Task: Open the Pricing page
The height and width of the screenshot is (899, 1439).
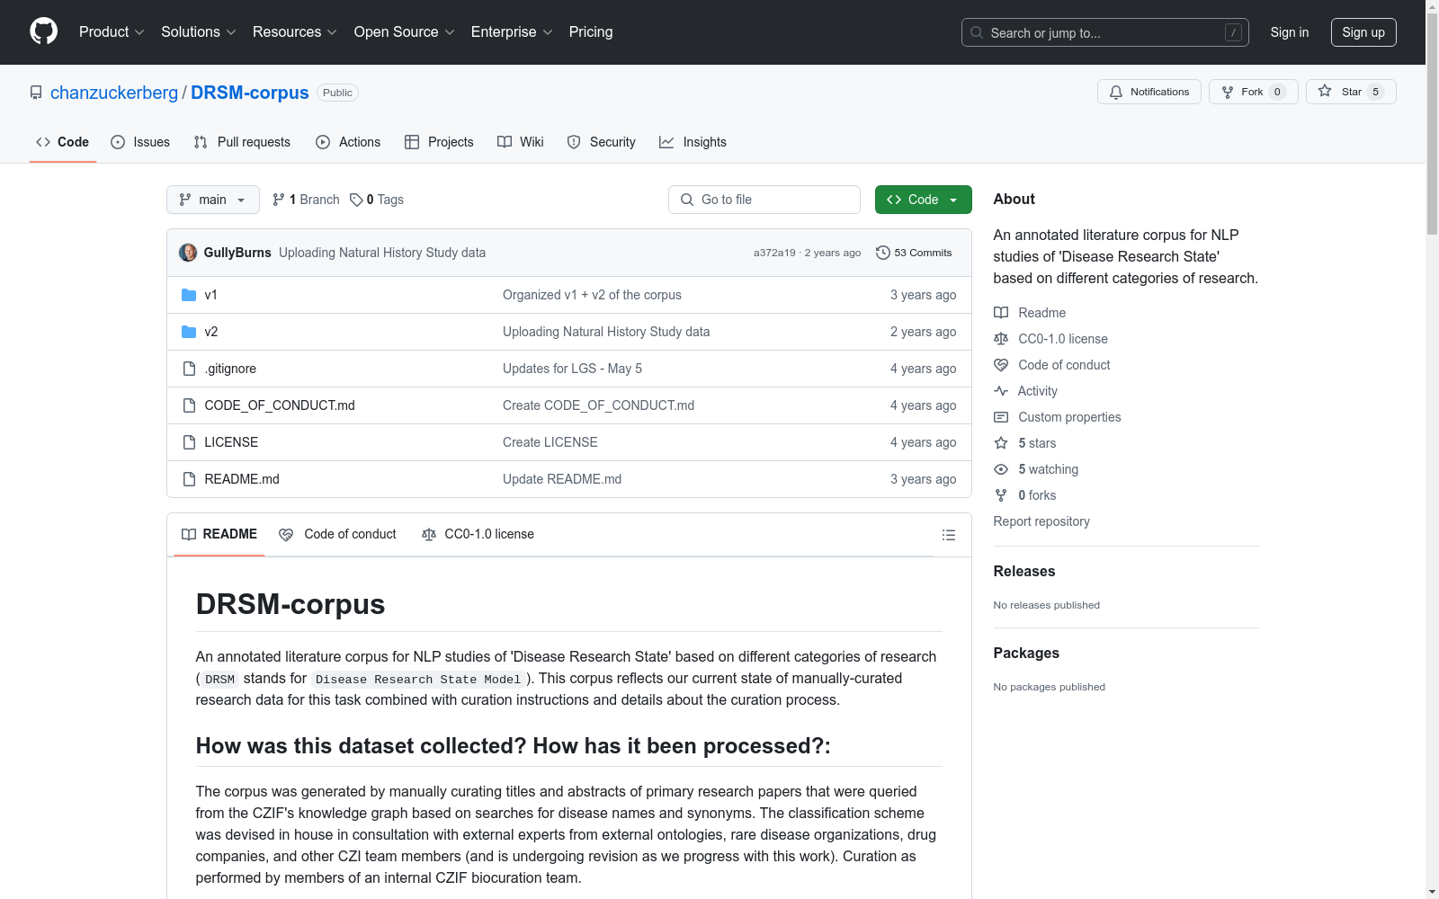Action: click(x=591, y=32)
